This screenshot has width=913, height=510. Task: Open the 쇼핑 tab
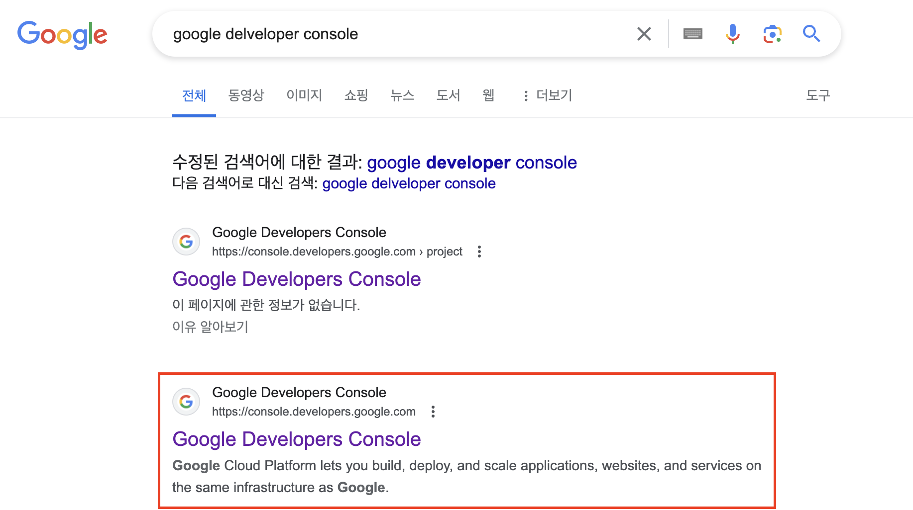tap(356, 95)
